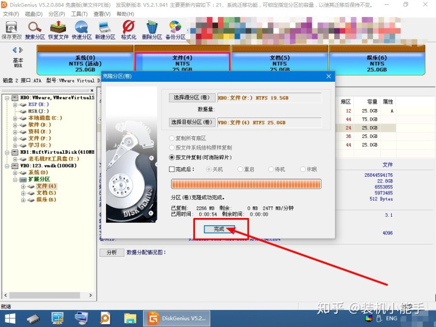Screen dimensions: 436x327
Task: Select 按文件系统结构原样复制 radio option
Action: [172, 148]
